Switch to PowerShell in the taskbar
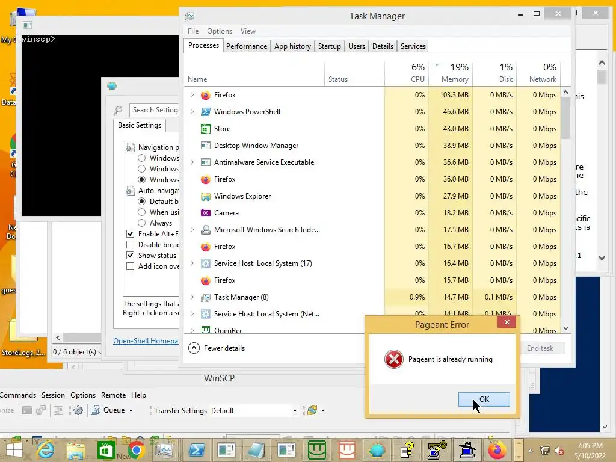The width and height of the screenshot is (616, 462). click(x=197, y=450)
